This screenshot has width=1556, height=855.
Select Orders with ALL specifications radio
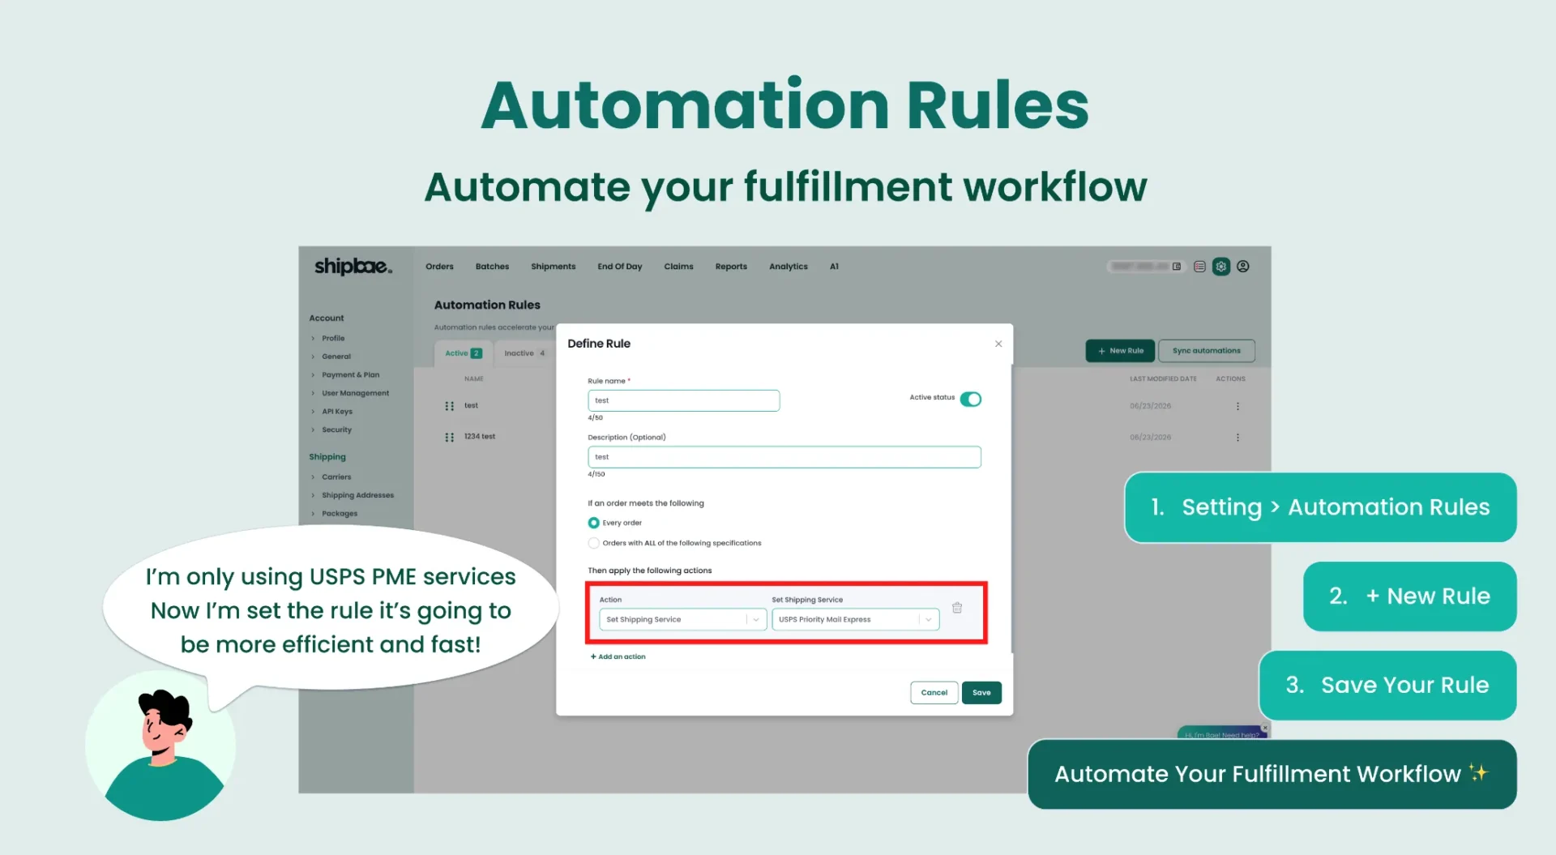(593, 543)
